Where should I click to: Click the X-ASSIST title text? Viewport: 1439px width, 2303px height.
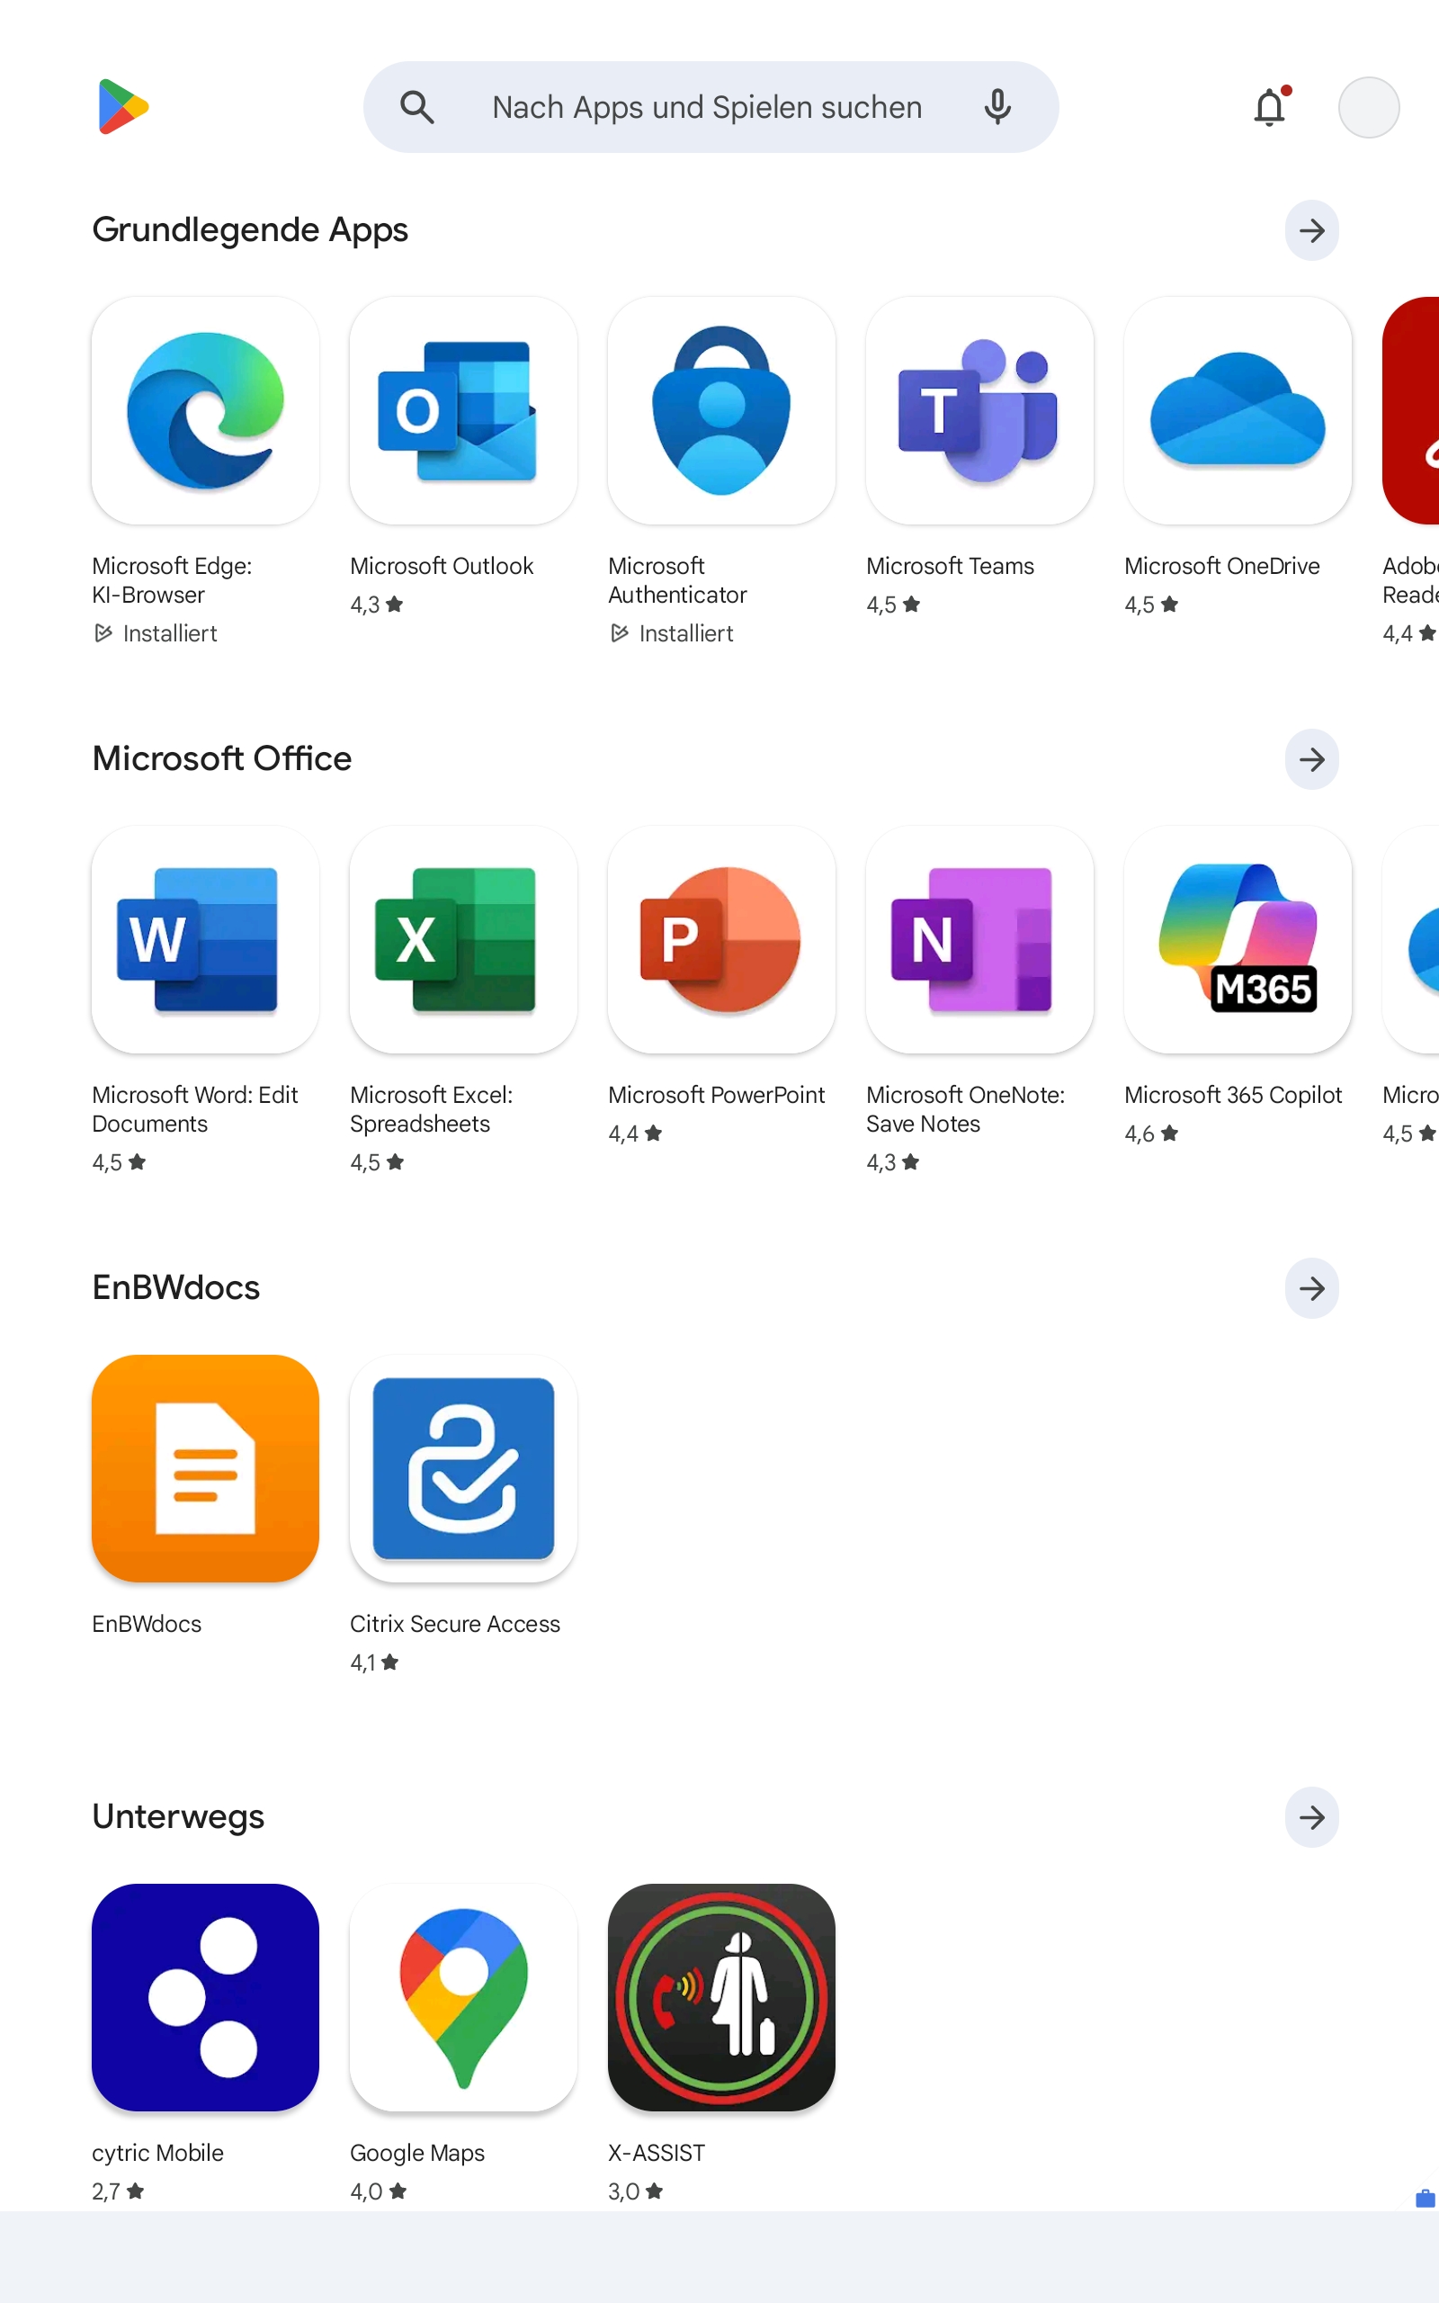pyautogui.click(x=657, y=2154)
